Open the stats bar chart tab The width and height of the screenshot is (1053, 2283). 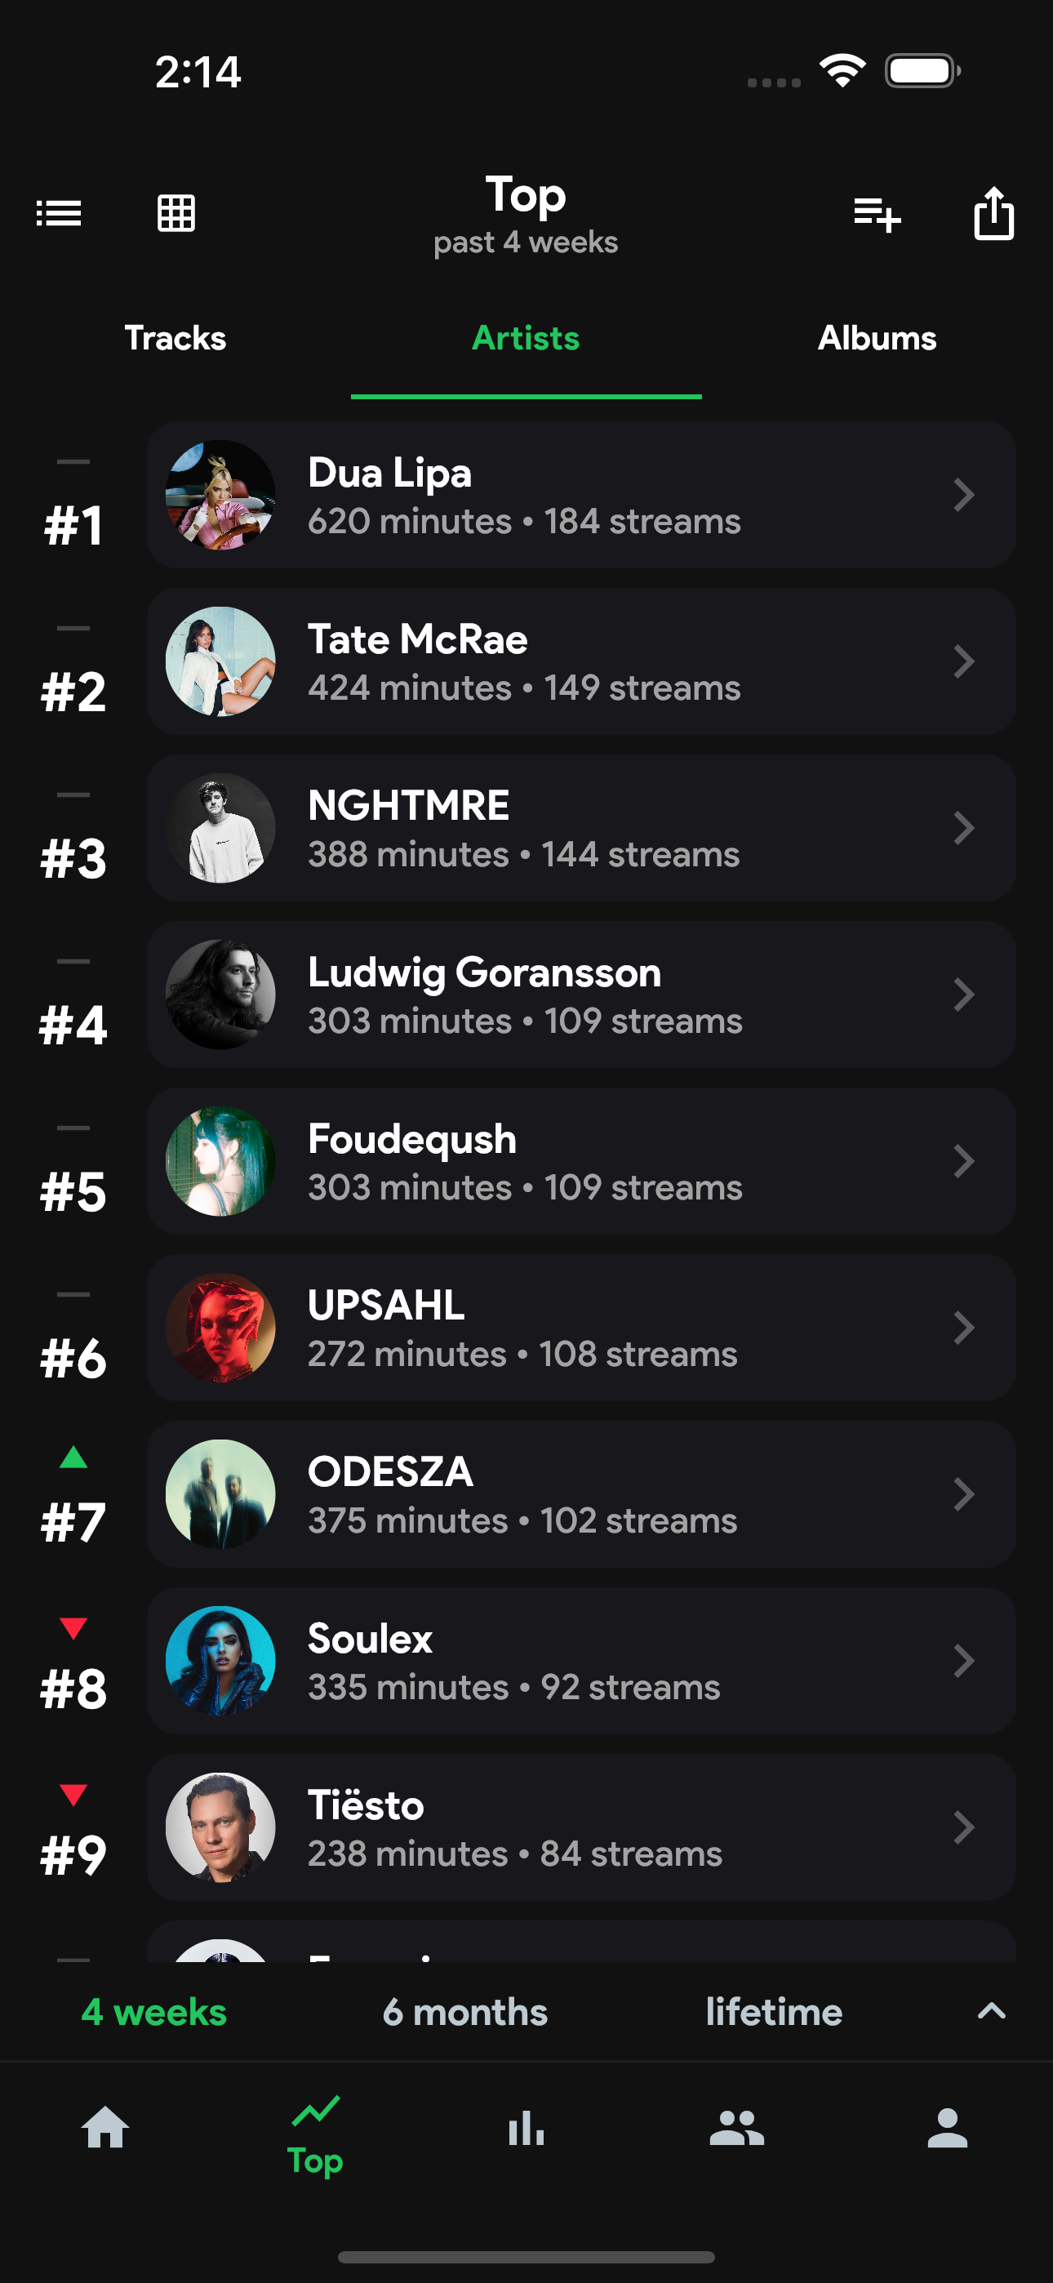tap(526, 2128)
